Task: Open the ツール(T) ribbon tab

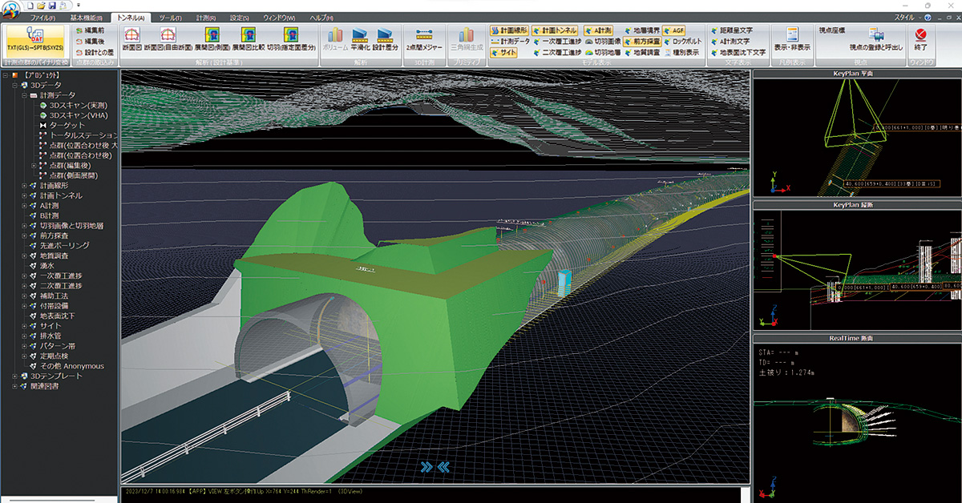Action: click(169, 18)
